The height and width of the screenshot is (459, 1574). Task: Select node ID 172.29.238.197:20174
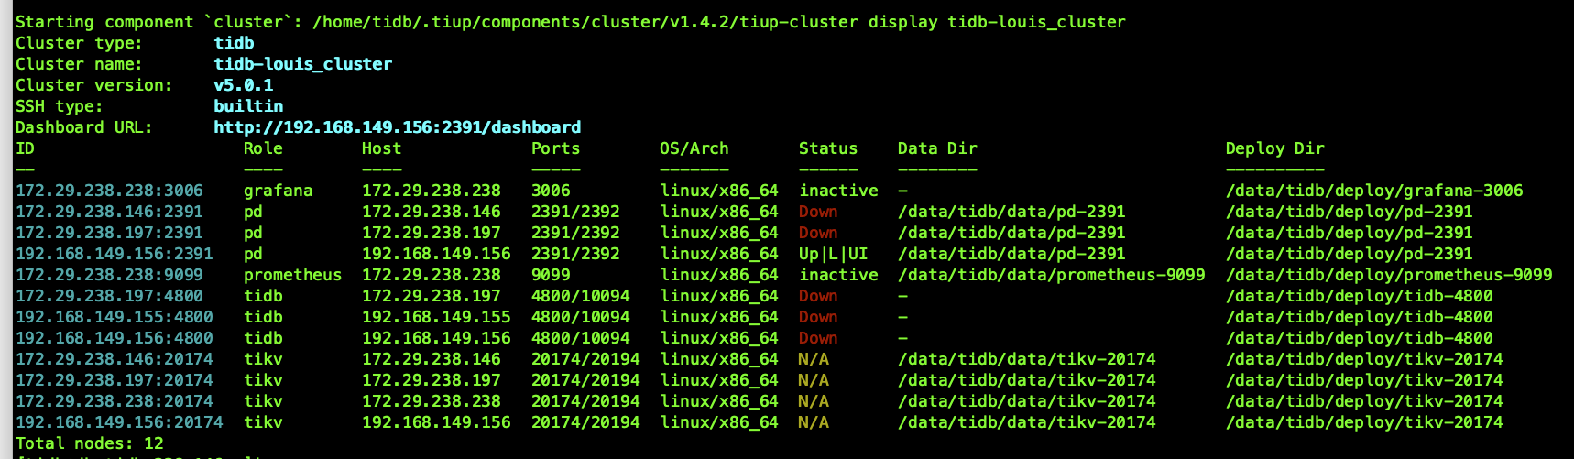114,380
